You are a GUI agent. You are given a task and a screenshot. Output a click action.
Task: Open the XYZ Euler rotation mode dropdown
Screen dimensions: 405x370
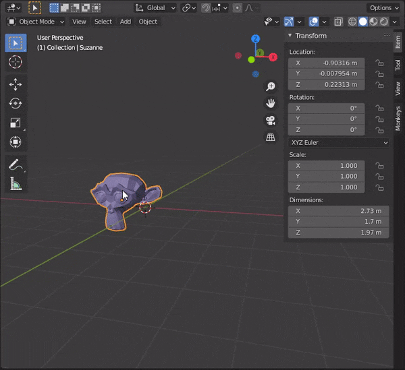[x=339, y=143]
